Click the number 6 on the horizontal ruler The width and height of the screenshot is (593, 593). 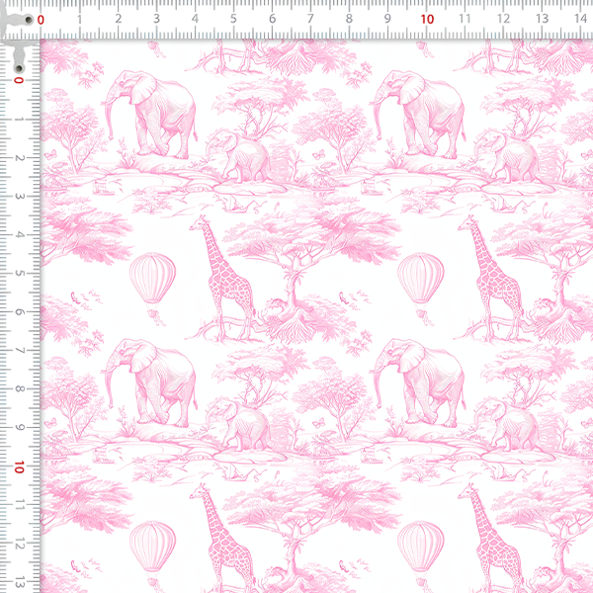pos(272,19)
